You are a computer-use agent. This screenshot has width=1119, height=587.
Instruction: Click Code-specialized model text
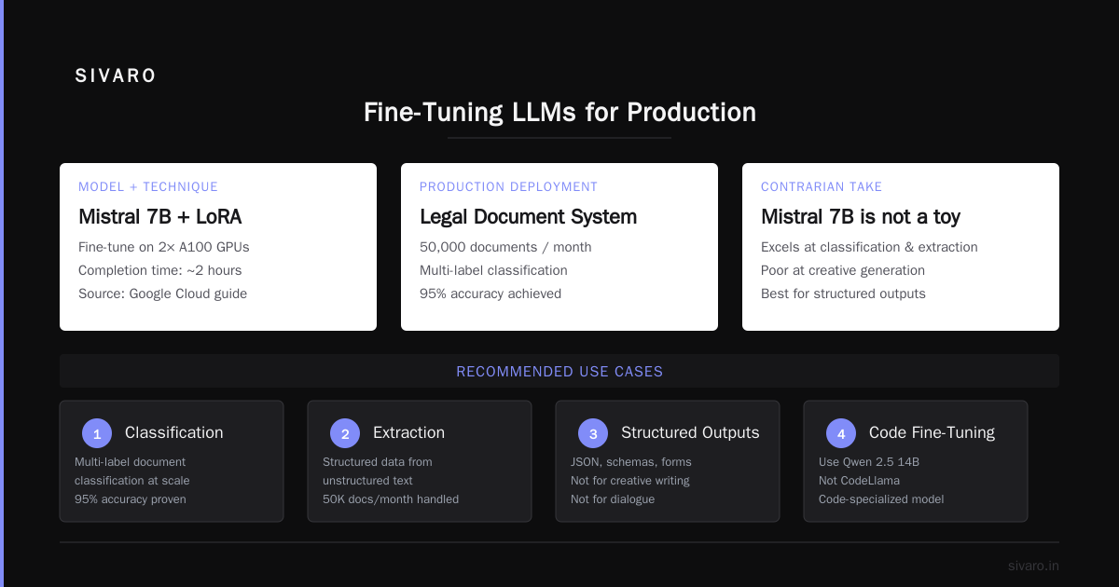coord(881,498)
